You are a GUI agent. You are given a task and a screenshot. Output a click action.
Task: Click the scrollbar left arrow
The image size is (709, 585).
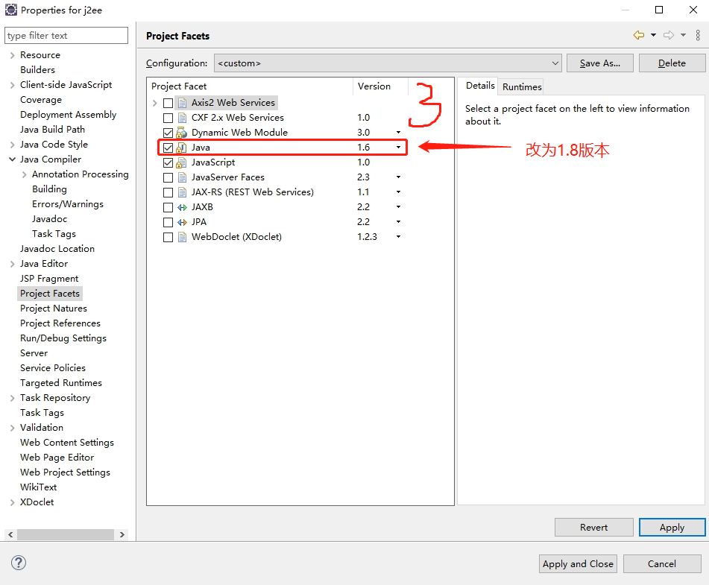click(10, 534)
